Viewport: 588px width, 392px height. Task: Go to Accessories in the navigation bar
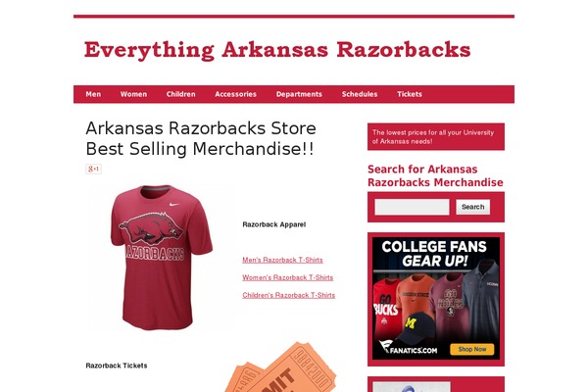coord(235,94)
